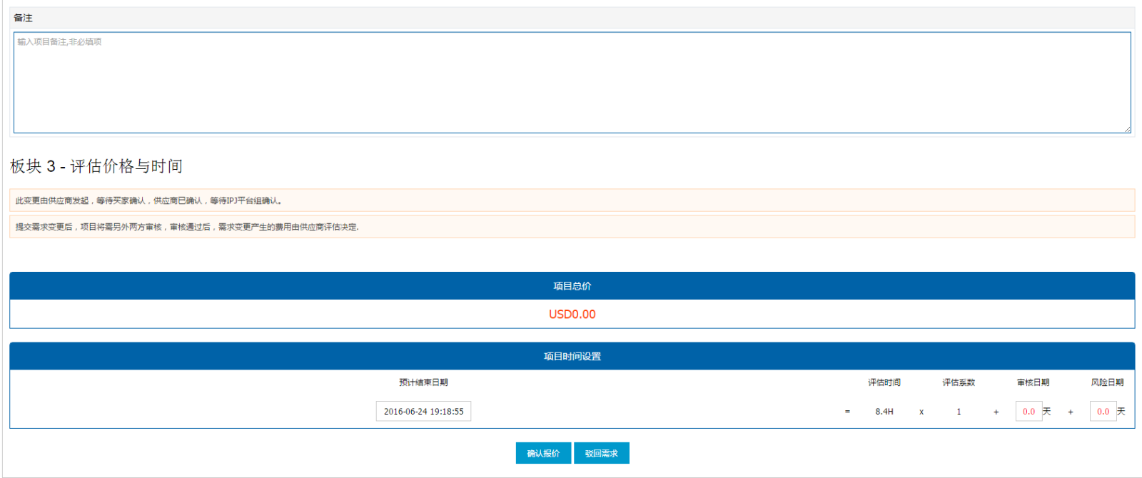Click the 驳回需求 button
This screenshot has width=1142, height=478.
click(602, 453)
